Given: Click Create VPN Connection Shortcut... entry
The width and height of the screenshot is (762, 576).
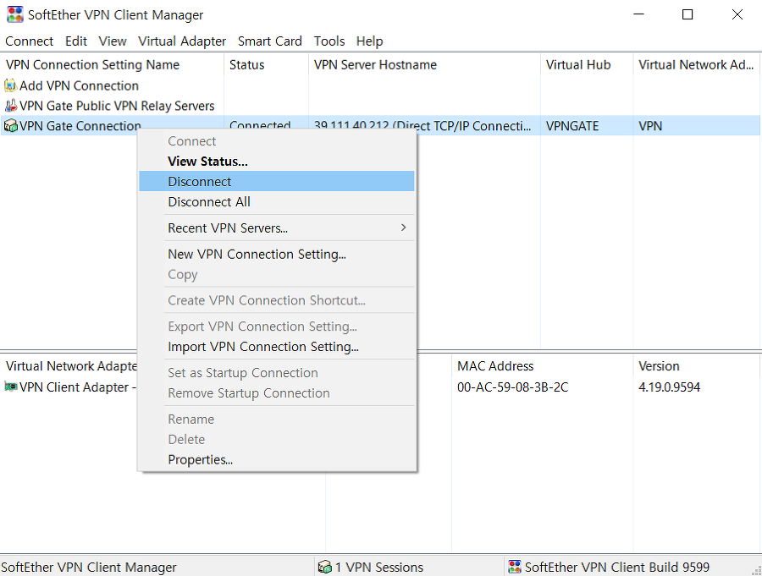Looking at the screenshot, I should 277,300.
